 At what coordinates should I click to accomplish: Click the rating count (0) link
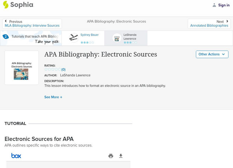pyautogui.click(x=63, y=69)
